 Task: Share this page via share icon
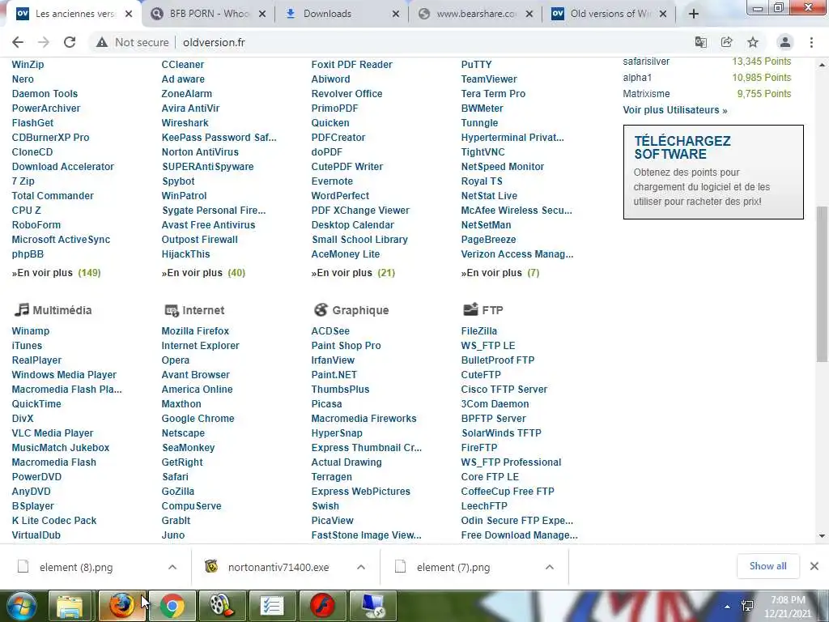point(726,42)
